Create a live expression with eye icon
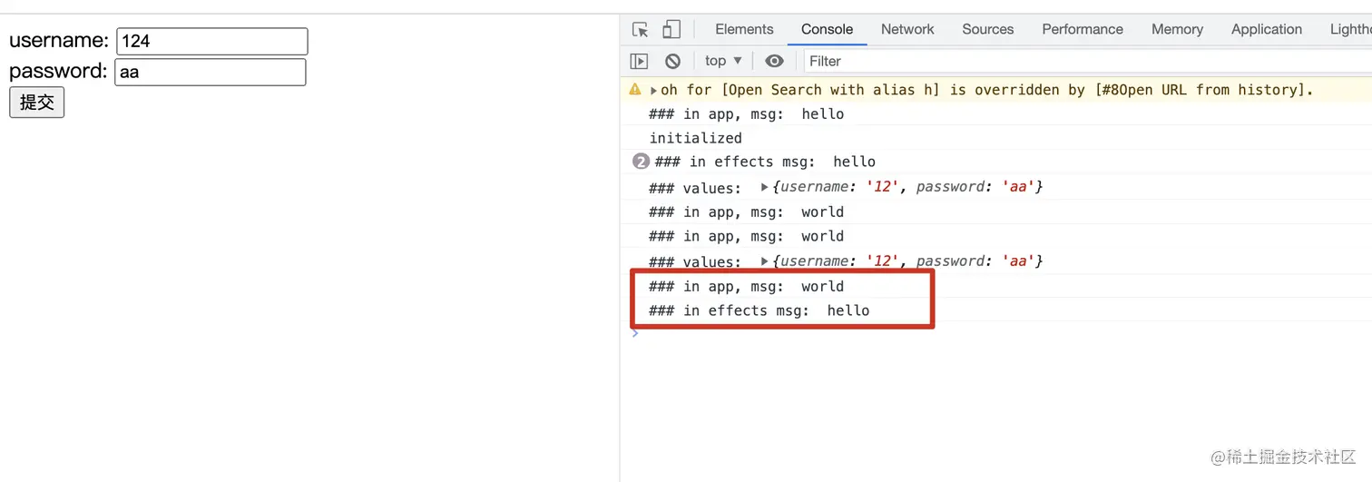1372x482 pixels. point(774,61)
